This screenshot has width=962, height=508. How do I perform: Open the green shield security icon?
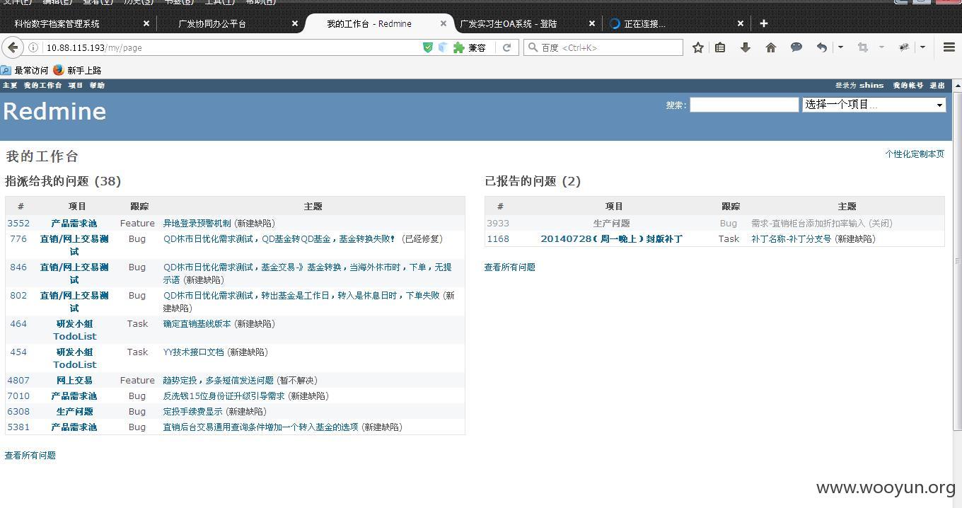[x=427, y=47]
